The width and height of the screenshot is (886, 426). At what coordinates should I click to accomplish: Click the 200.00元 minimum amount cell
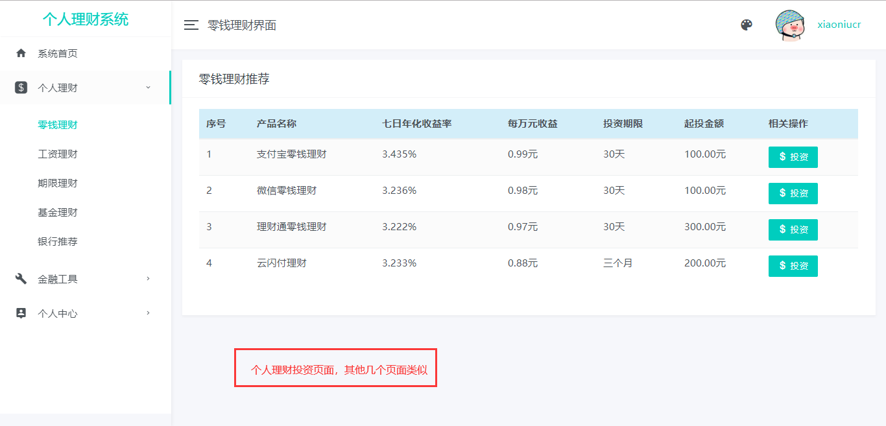coord(705,263)
